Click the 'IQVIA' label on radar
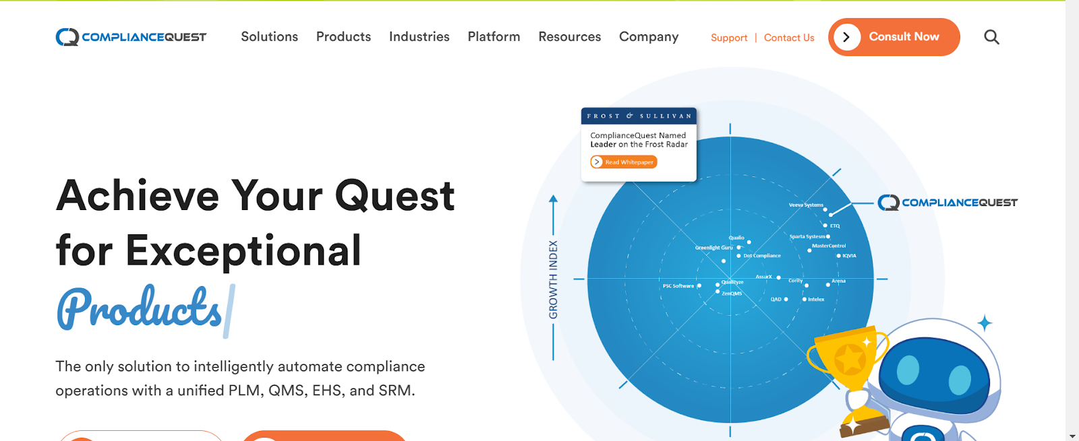The image size is (1079, 441). (x=849, y=256)
